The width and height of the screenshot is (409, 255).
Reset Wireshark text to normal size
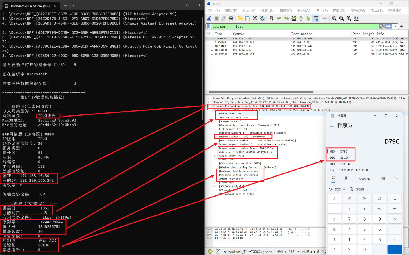(349, 18)
